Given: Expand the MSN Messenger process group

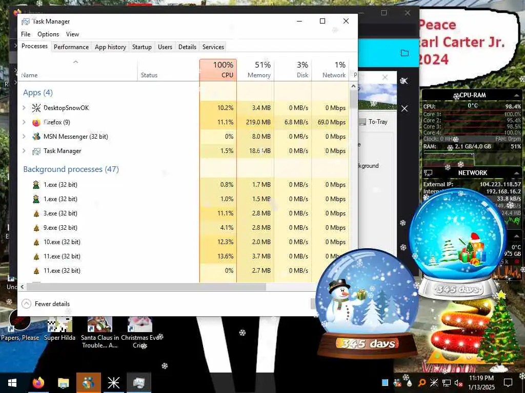Looking at the screenshot, I should (x=24, y=136).
